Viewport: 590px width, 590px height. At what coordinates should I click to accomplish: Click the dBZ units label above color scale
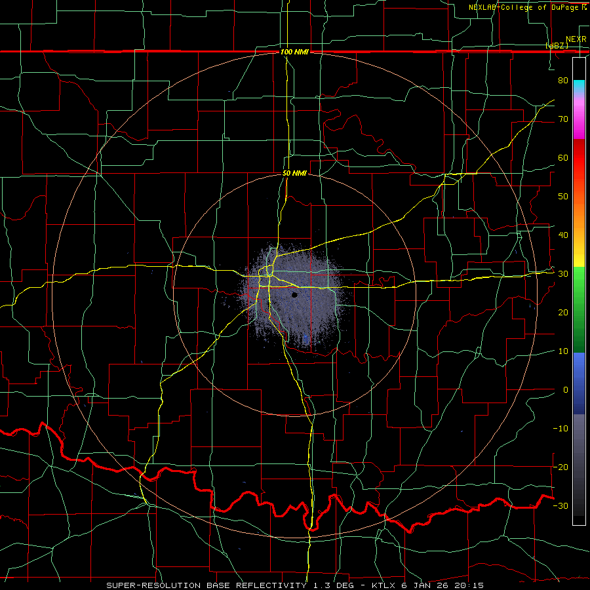pyautogui.click(x=557, y=45)
